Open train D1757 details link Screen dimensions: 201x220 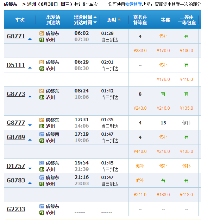(16, 166)
